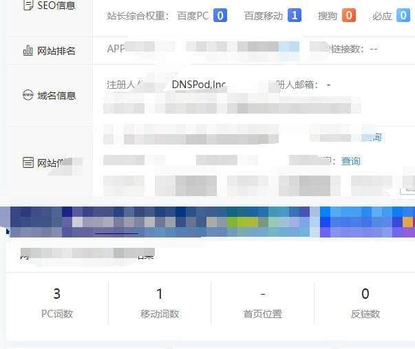The height and width of the screenshot is (349, 415).
Task: Click the PC词数 value 3
Action: (x=57, y=294)
